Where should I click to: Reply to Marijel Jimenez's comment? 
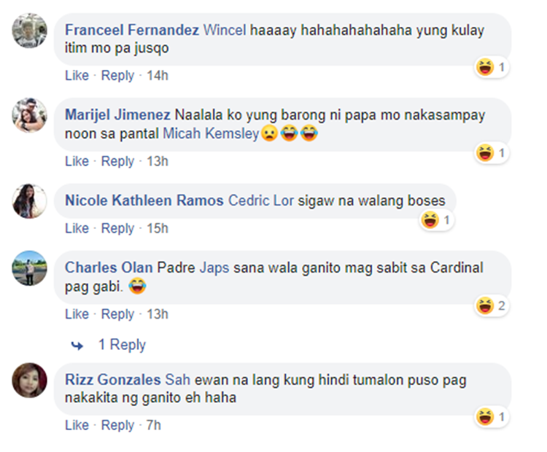tap(117, 161)
